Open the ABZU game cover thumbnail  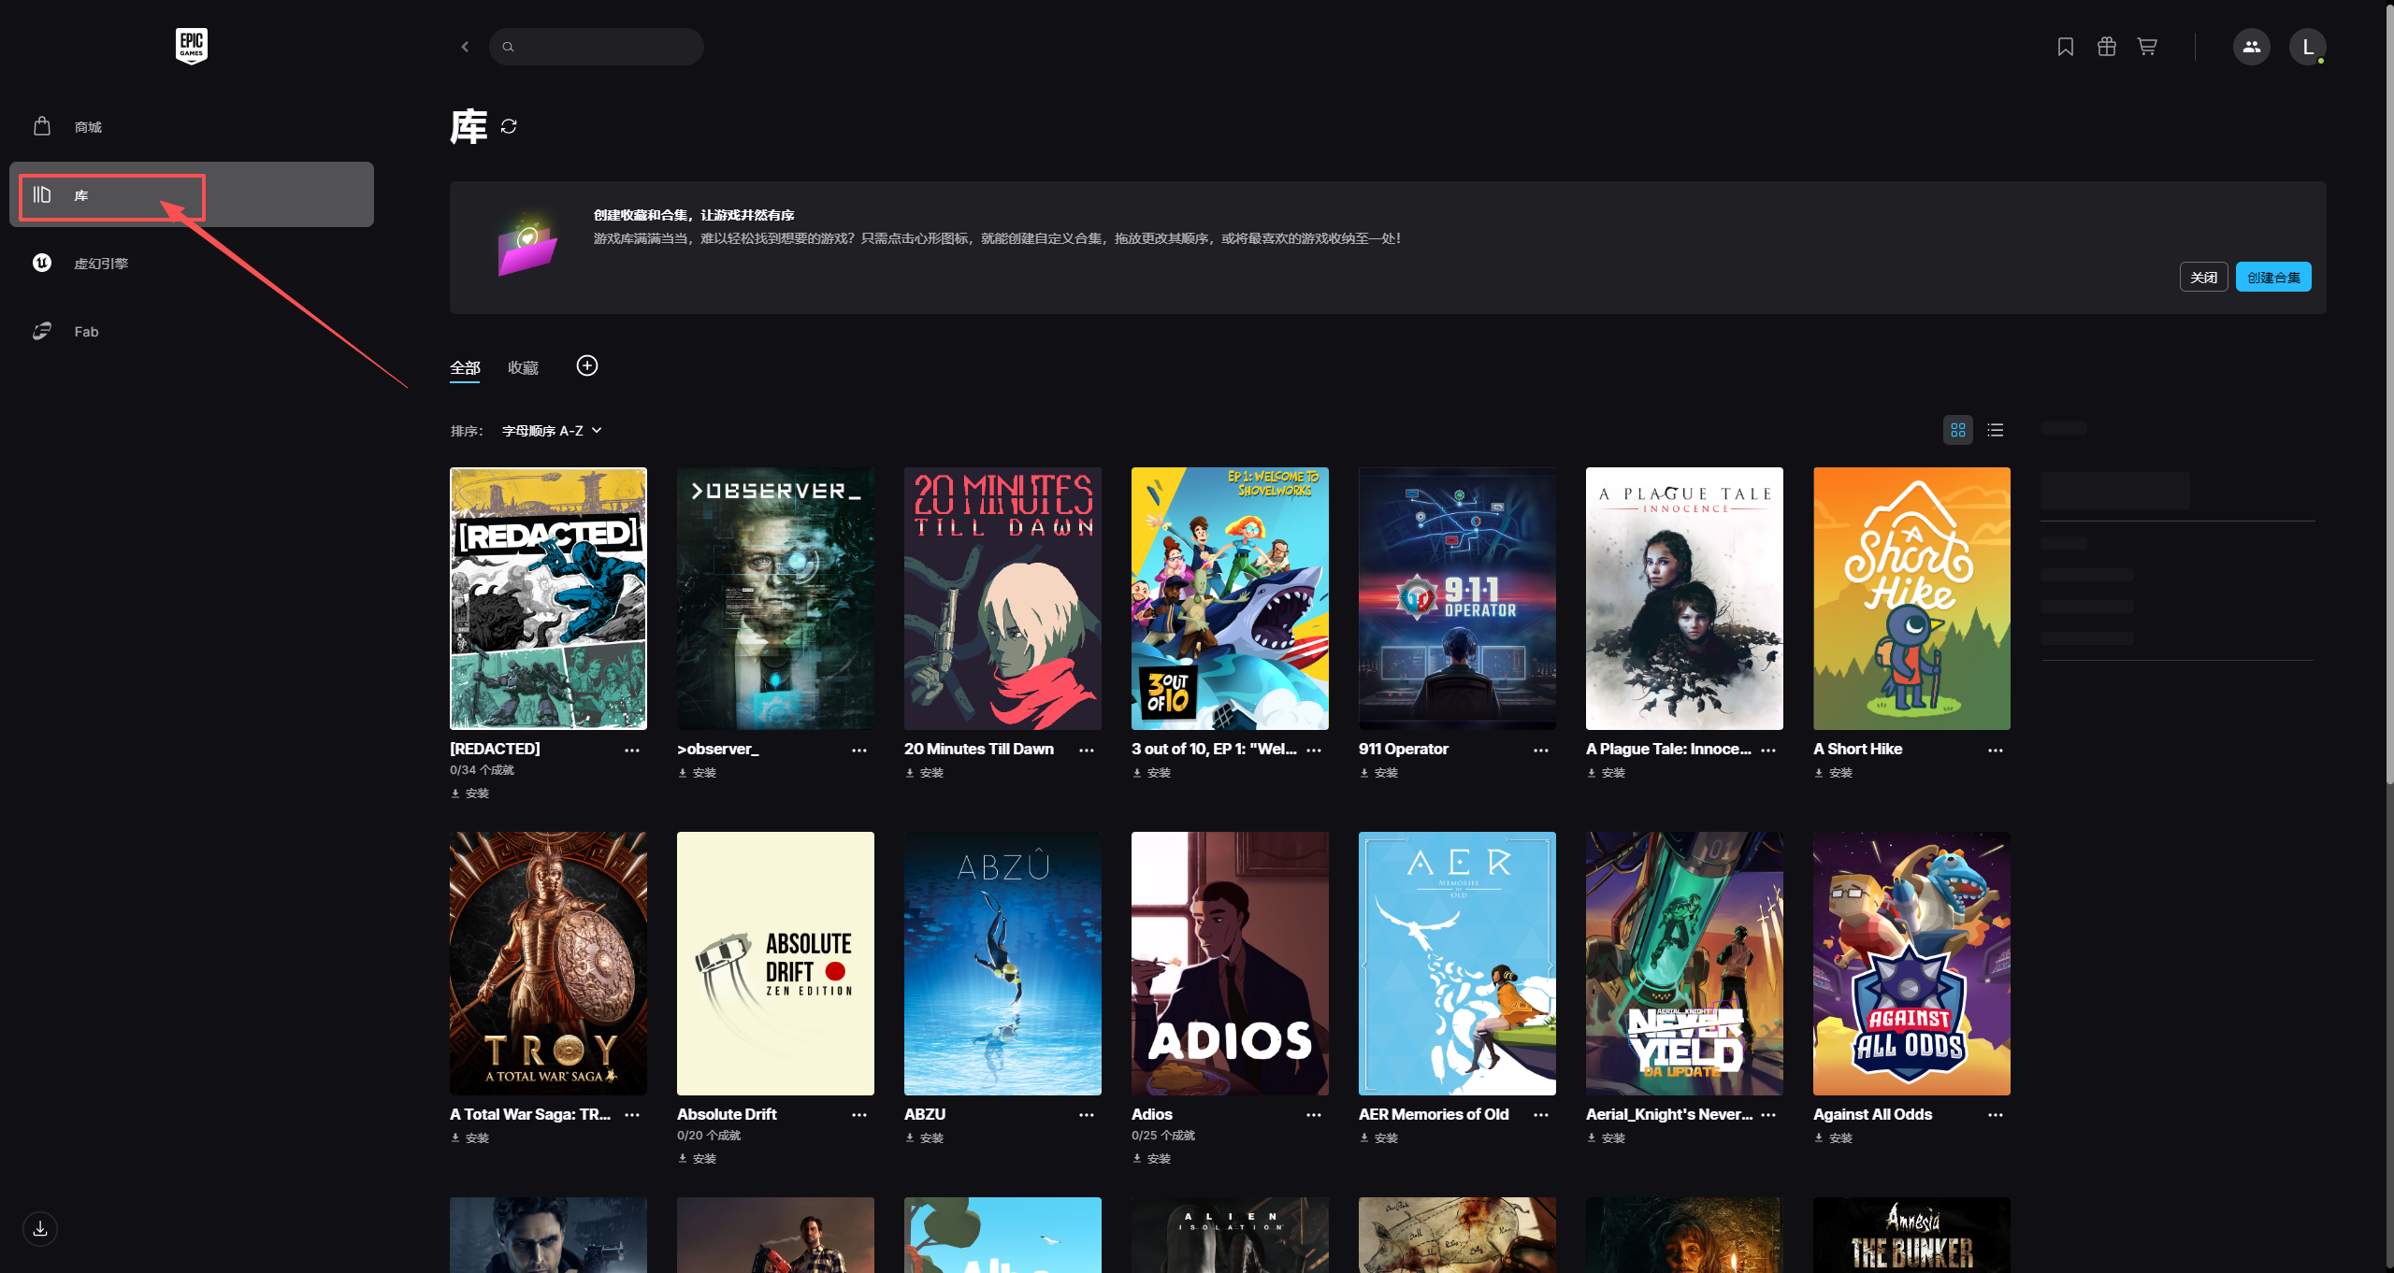(x=1002, y=963)
